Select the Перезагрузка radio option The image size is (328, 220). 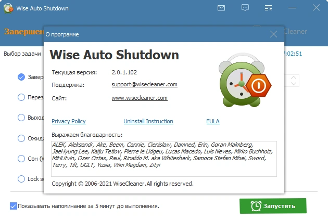coord(21,97)
